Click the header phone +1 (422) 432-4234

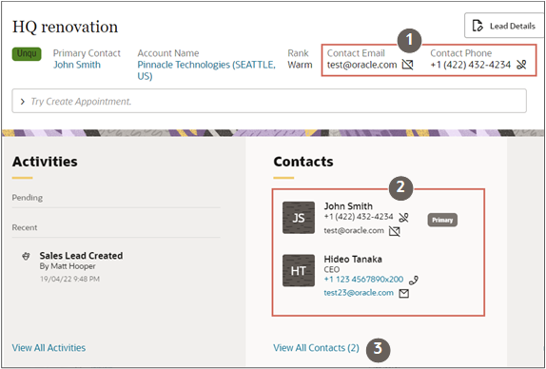click(471, 65)
